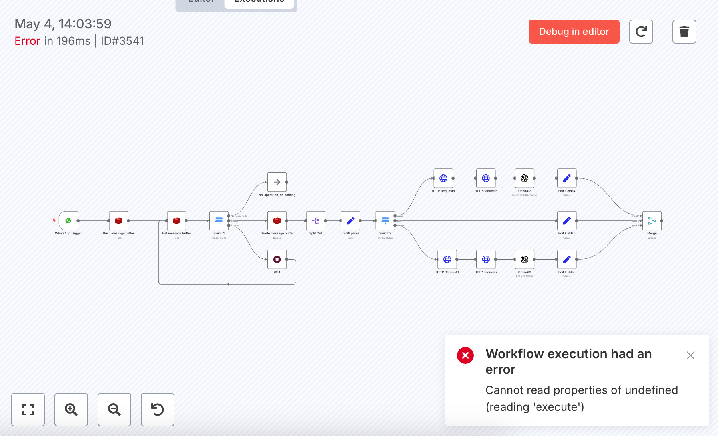718x436 pixels.
Task: Click the OpenAI2 Transcribe Recording node
Action: click(x=525, y=178)
